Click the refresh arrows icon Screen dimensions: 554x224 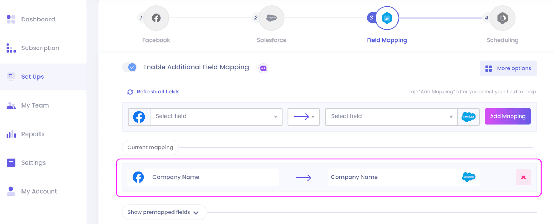point(130,92)
